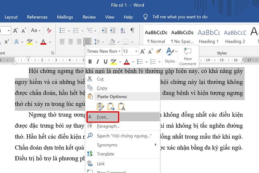Choose Cut from context menu

pos(123,79)
